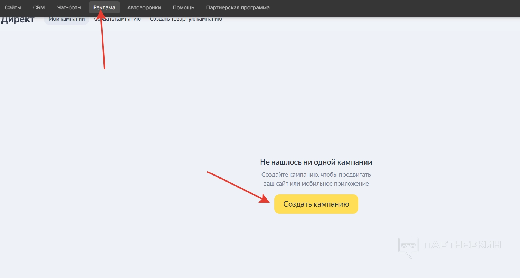
Task: Open Партнерская программа in top navigation
Action: click(x=238, y=7)
